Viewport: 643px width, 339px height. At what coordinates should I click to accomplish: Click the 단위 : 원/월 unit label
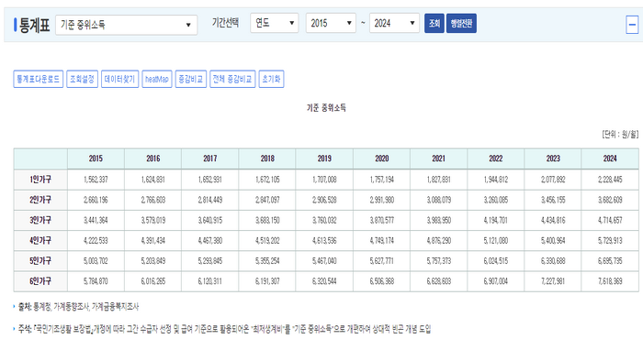[x=620, y=134]
